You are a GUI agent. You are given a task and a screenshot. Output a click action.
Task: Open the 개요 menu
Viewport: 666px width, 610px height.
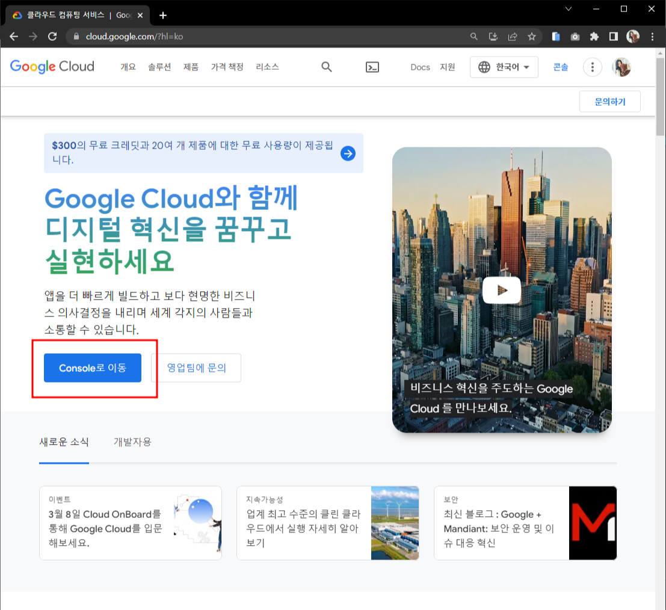tap(128, 67)
